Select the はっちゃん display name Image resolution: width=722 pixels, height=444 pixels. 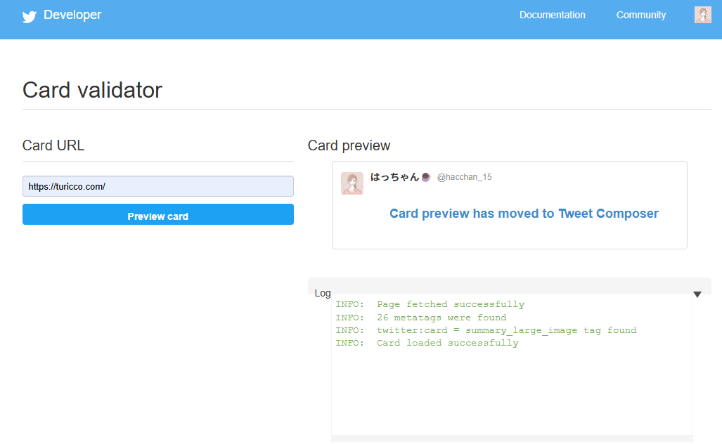coord(394,177)
